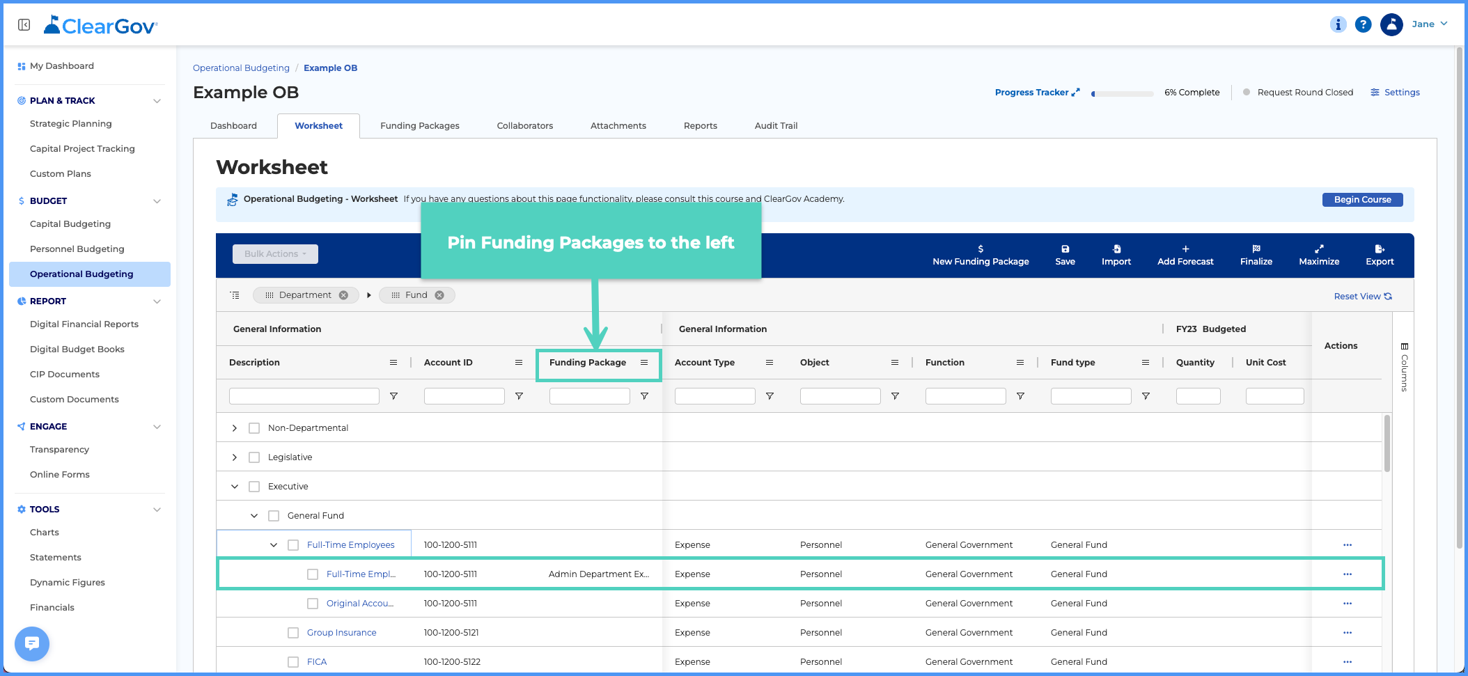Open the Progress Tracker link
This screenshot has height=676, width=1468.
click(1037, 93)
